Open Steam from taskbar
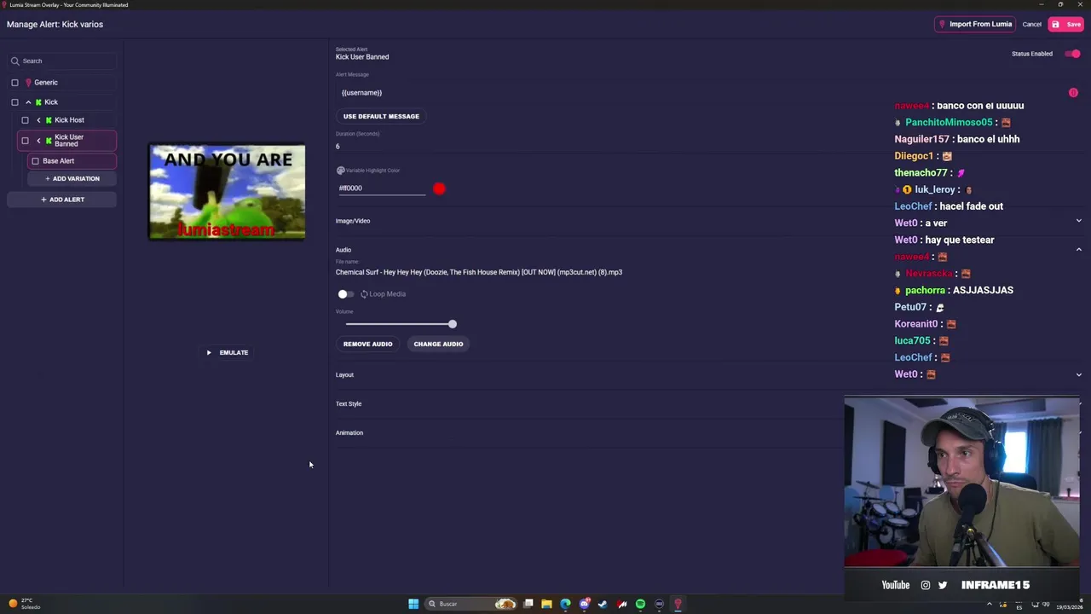Screen dimensions: 1091x614 coord(603,604)
